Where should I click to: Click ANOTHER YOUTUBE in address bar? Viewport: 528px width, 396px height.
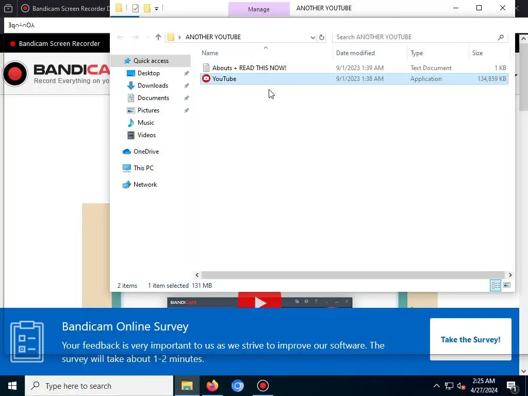tap(213, 37)
